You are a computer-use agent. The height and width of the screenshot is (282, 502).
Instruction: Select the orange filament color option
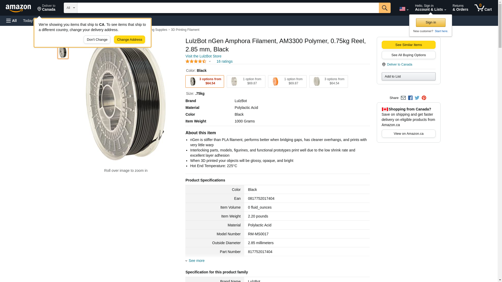(287, 81)
